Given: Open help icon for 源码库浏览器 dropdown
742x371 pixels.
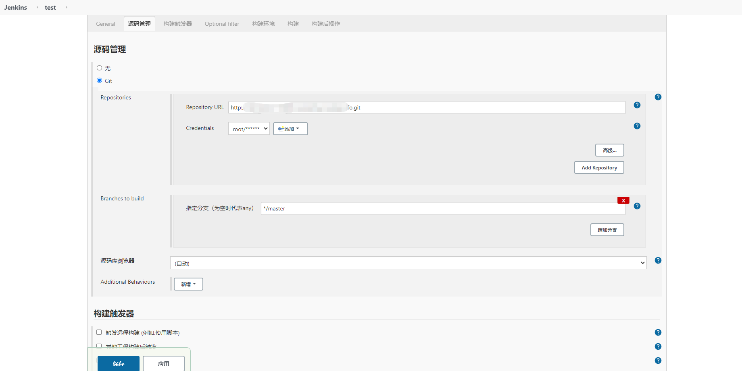Looking at the screenshot, I should coord(658,260).
